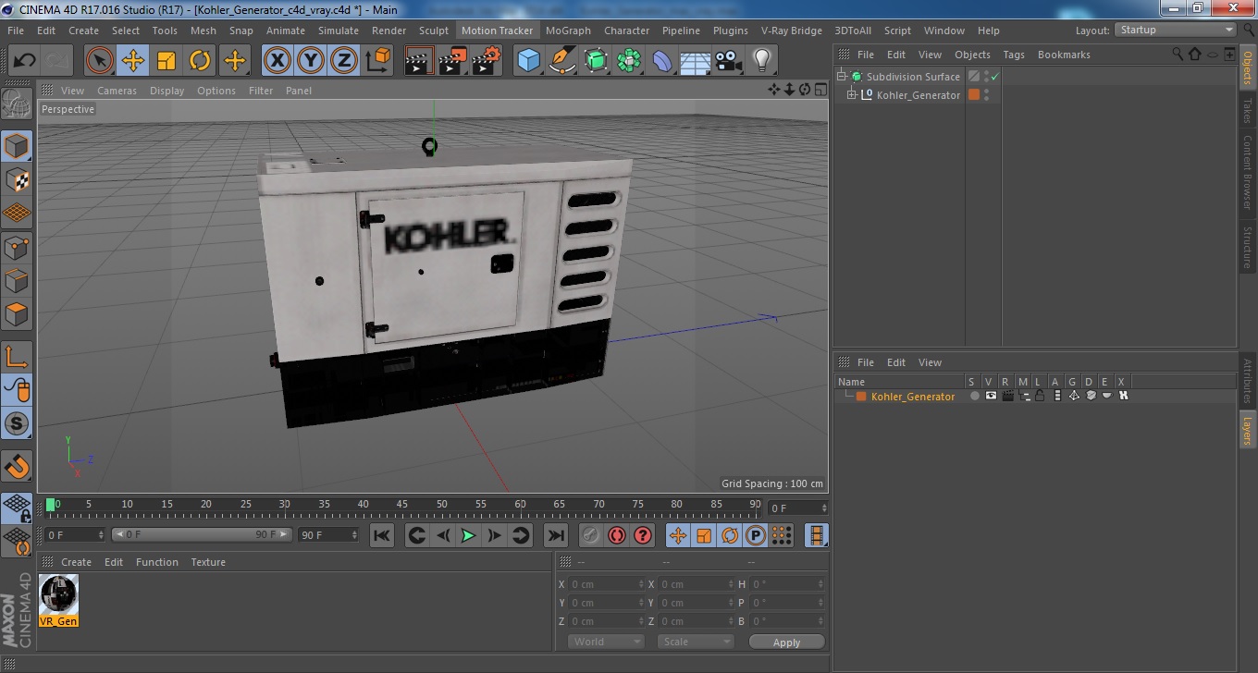Screen dimensions: 1258x673
Task: Activate the Move tool
Action: 133,61
